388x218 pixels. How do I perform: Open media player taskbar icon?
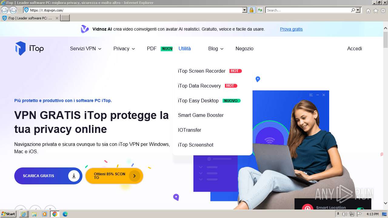tap(45, 214)
